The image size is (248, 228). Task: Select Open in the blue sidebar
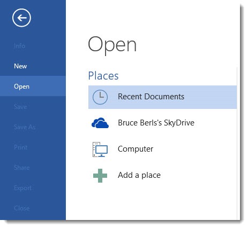[33, 87]
